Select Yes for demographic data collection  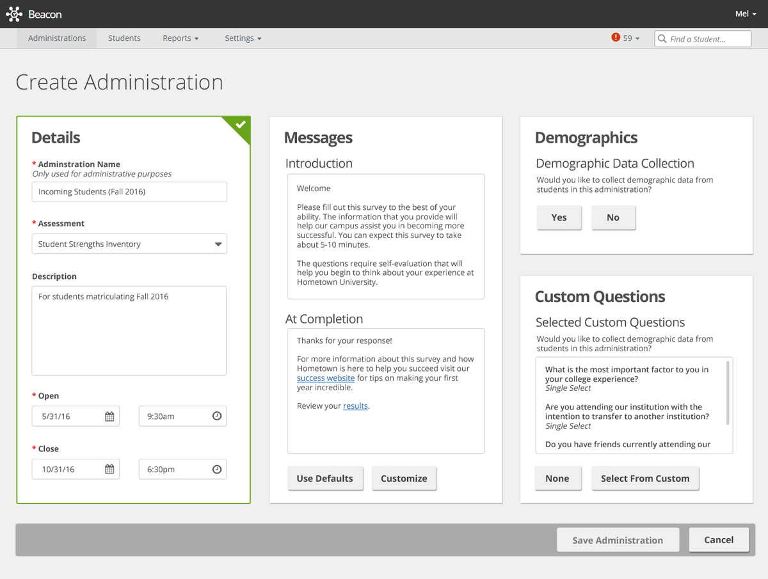[x=559, y=218]
